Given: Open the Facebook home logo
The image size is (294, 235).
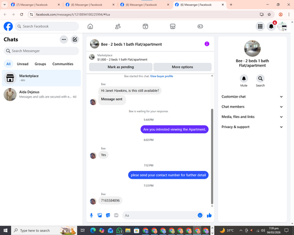Looking at the screenshot, I should [x=8, y=26].
